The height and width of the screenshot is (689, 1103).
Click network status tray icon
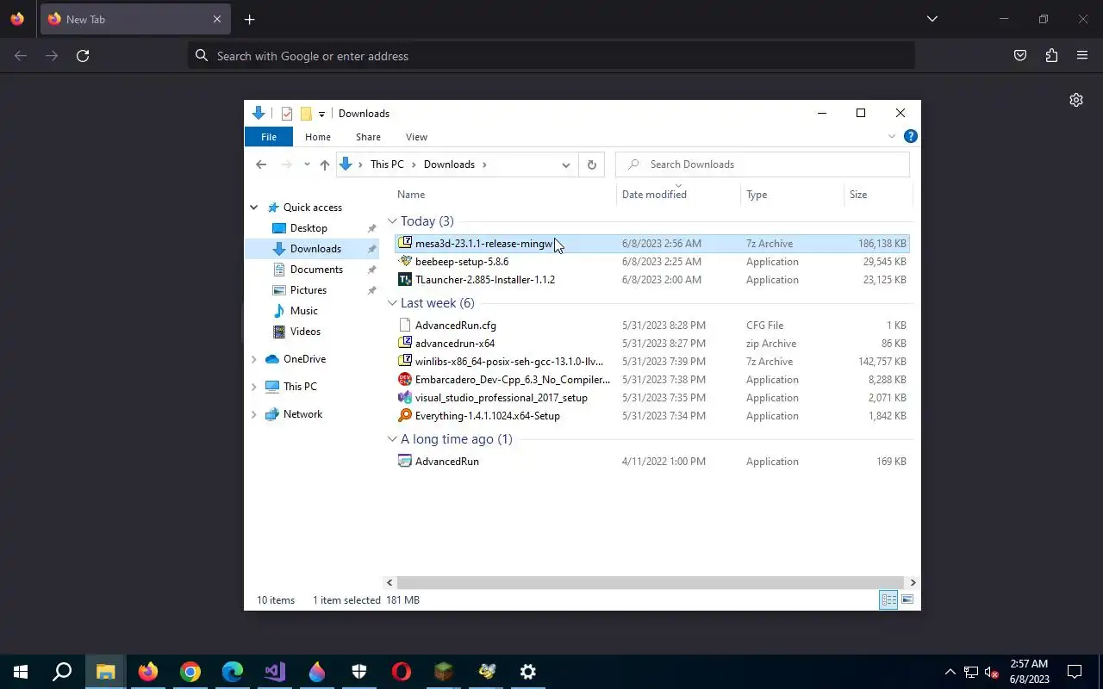(x=970, y=672)
